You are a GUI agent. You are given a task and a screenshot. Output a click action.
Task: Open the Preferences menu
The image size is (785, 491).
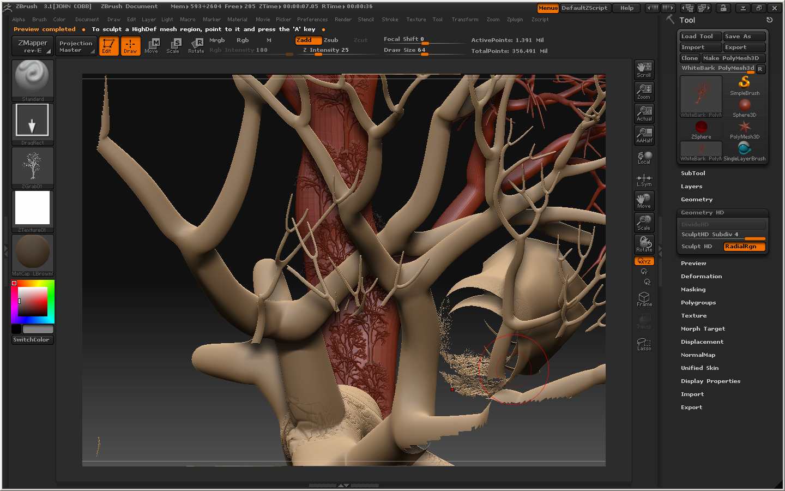312,20
